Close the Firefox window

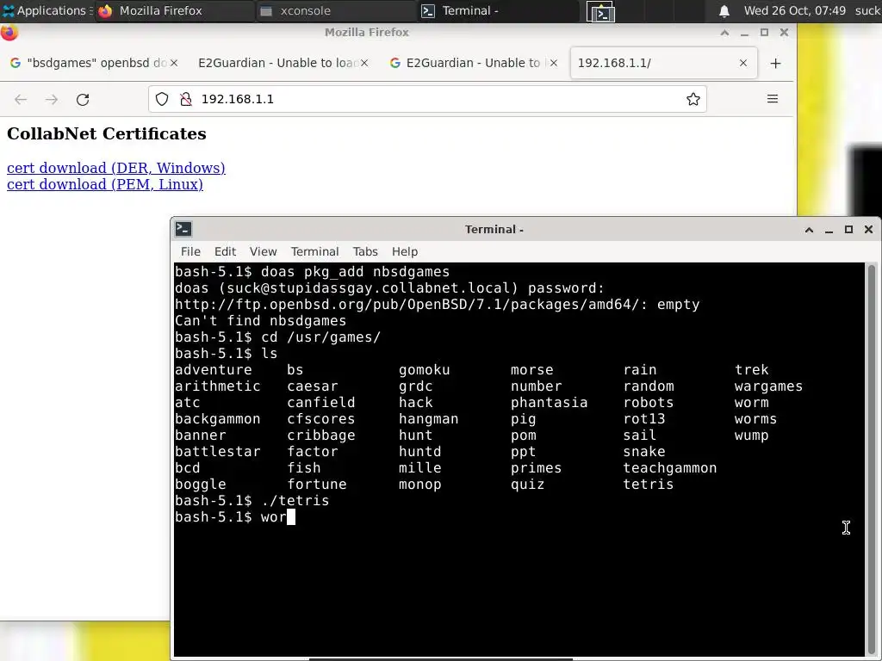pyautogui.click(x=784, y=33)
